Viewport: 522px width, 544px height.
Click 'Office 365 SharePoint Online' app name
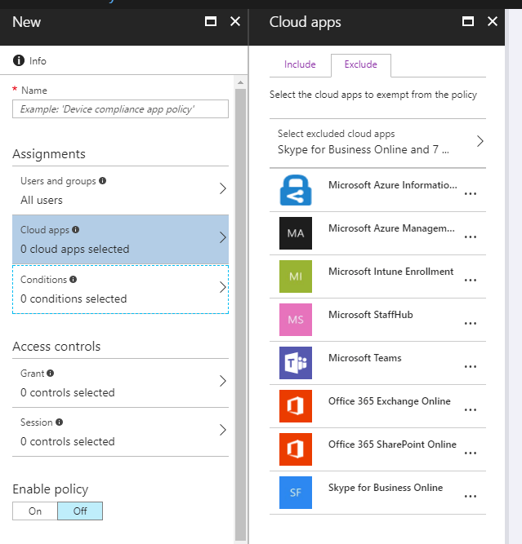point(392,444)
